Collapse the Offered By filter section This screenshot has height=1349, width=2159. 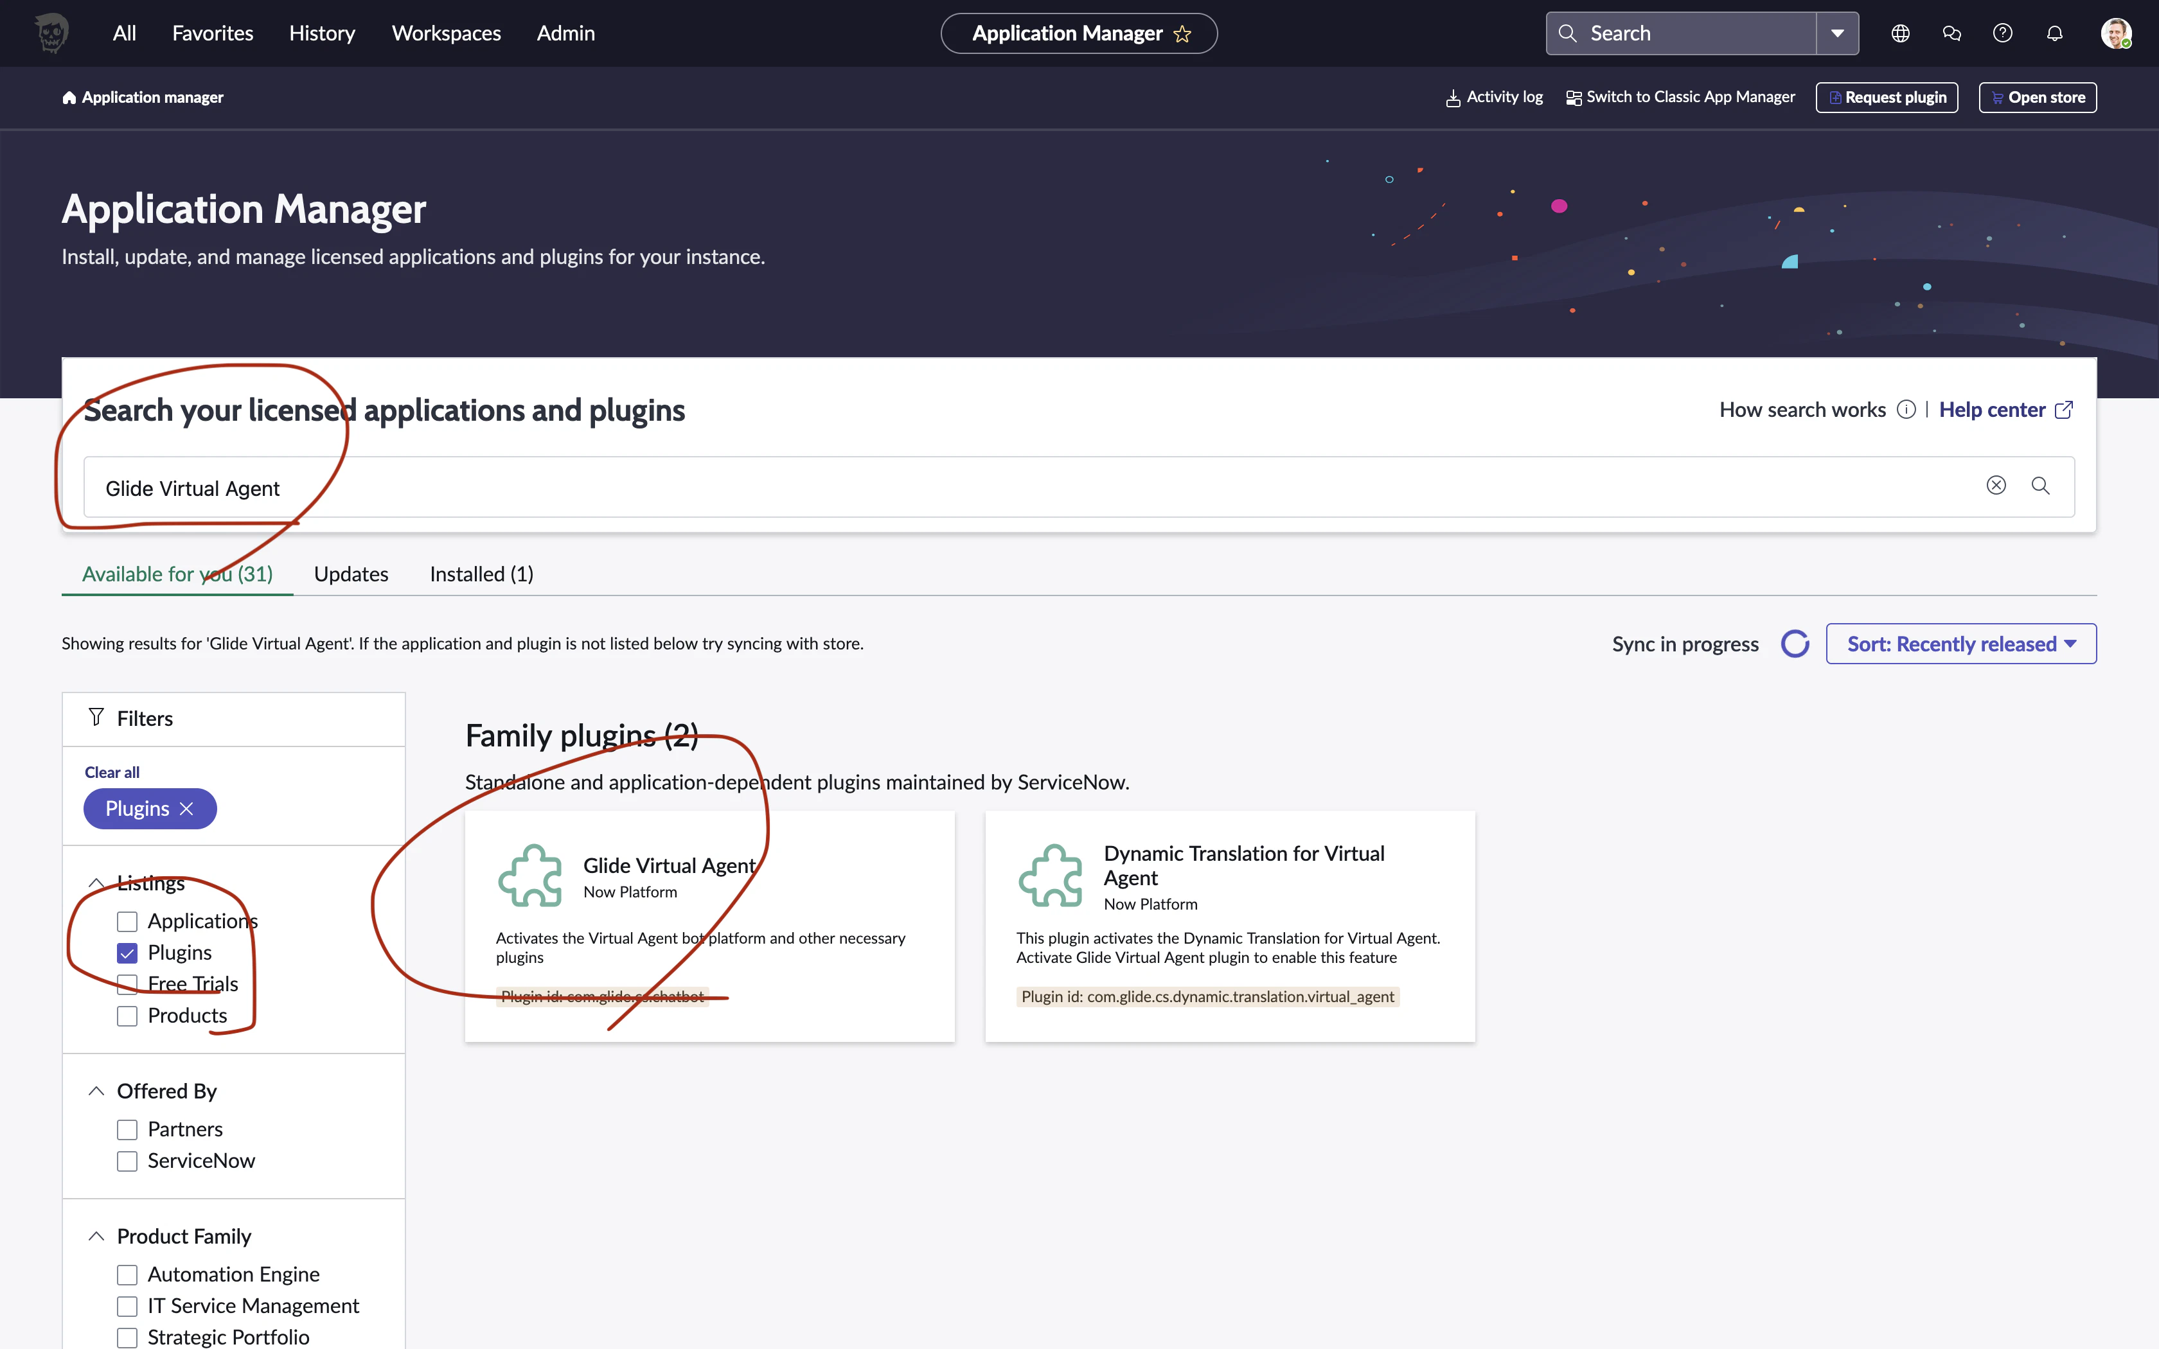[x=96, y=1091]
